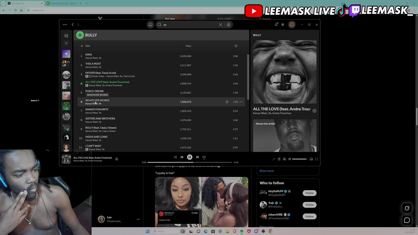Enter full screen player view

(x=316, y=159)
